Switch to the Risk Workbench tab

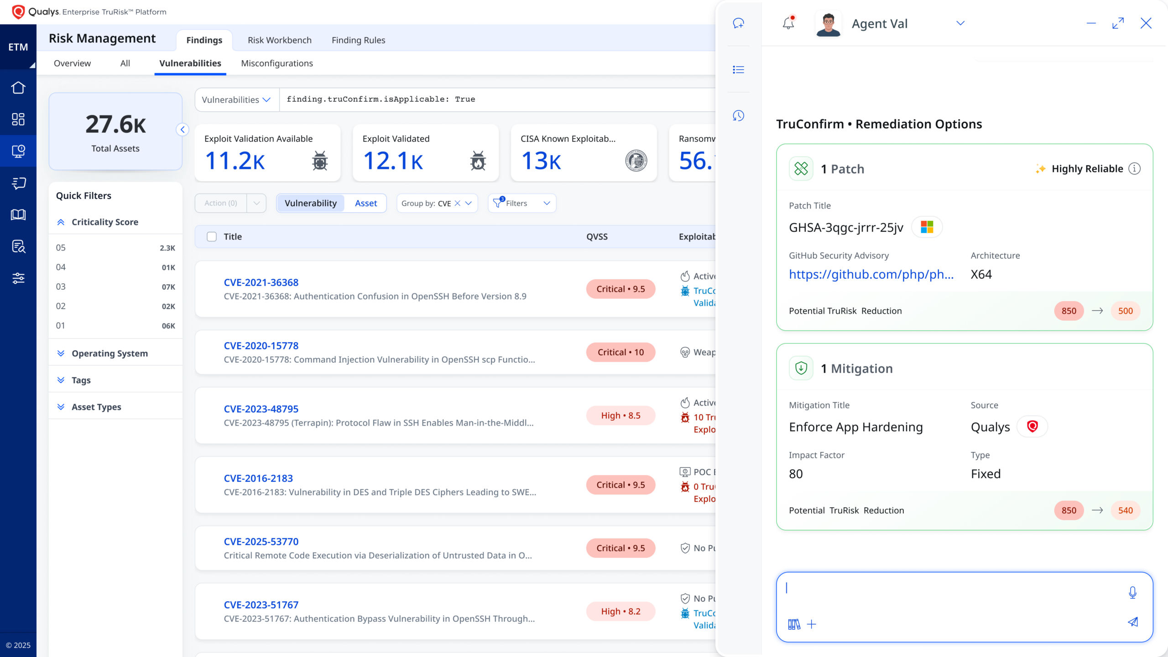point(279,40)
